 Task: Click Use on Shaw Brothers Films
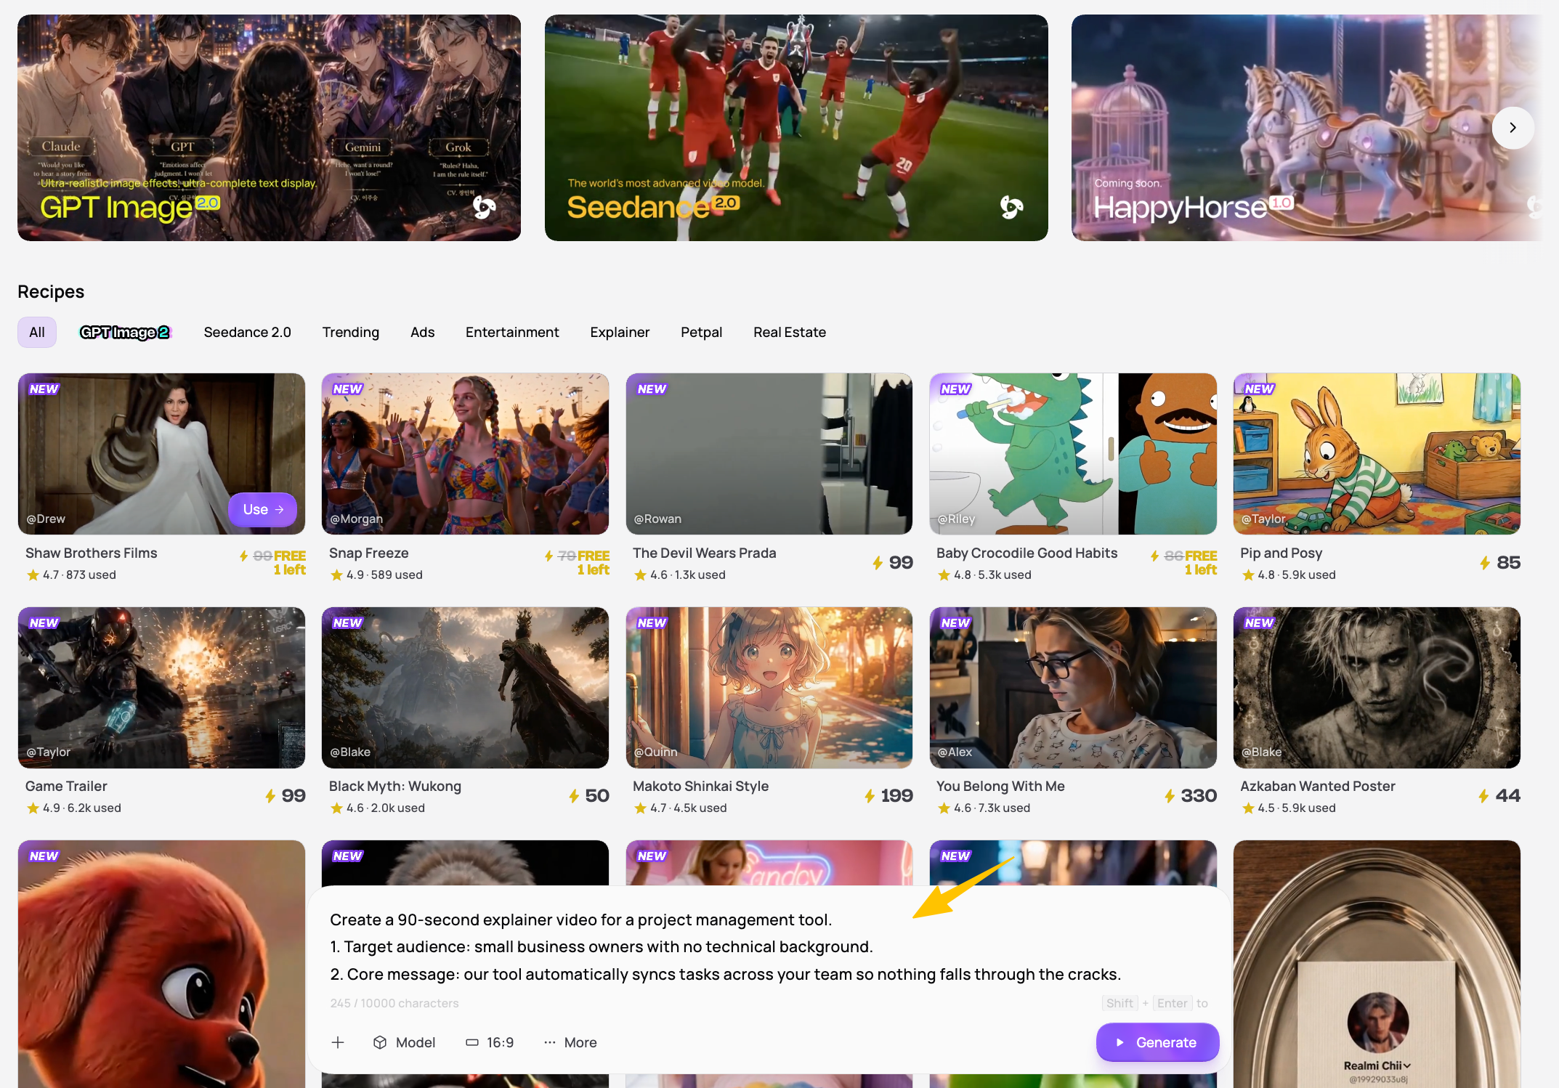(262, 510)
